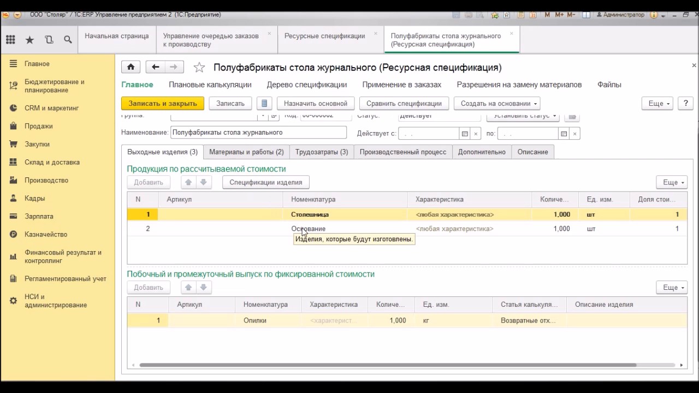This screenshot has width=699, height=393.
Task: Switch to Трудозатраты (3) tab
Action: pos(322,152)
